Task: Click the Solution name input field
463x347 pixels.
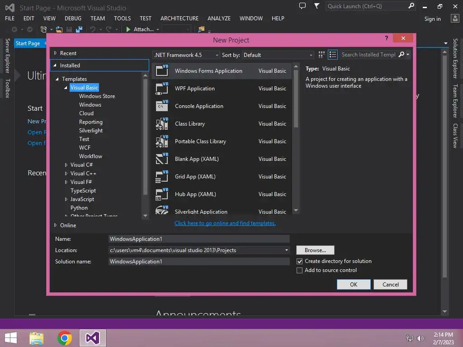Action: pos(199,262)
